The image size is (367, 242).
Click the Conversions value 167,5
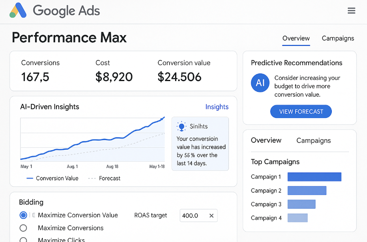[35, 77]
